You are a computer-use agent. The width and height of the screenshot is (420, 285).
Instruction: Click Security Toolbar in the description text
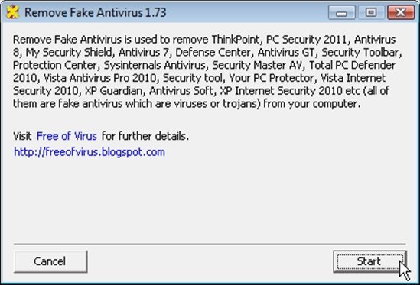click(x=360, y=53)
